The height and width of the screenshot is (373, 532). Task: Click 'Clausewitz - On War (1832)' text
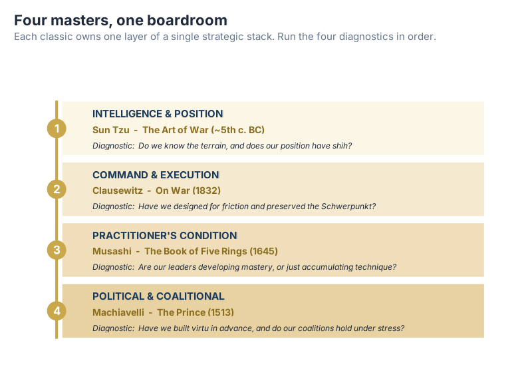click(x=156, y=190)
